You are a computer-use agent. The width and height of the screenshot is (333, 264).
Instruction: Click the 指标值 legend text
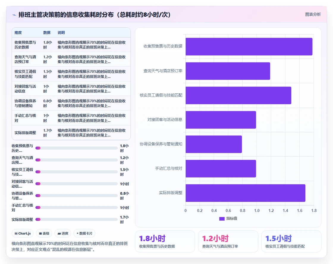coord(232,218)
